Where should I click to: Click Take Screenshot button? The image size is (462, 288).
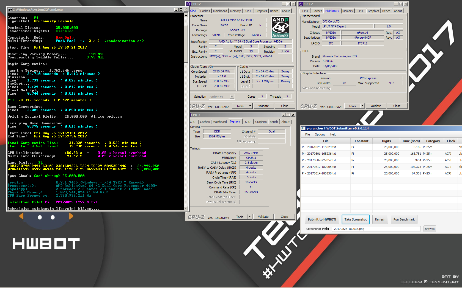355,219
